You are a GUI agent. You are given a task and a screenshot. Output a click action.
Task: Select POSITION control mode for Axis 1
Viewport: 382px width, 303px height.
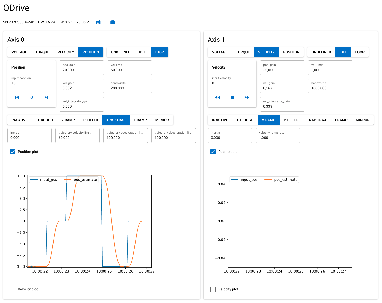click(291, 52)
